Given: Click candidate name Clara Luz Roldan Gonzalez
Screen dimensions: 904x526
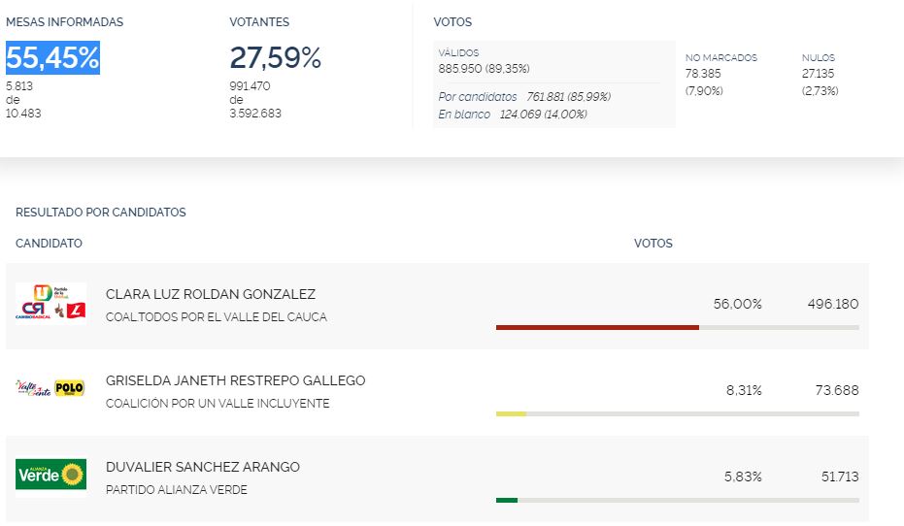Looking at the screenshot, I should click(x=210, y=294).
